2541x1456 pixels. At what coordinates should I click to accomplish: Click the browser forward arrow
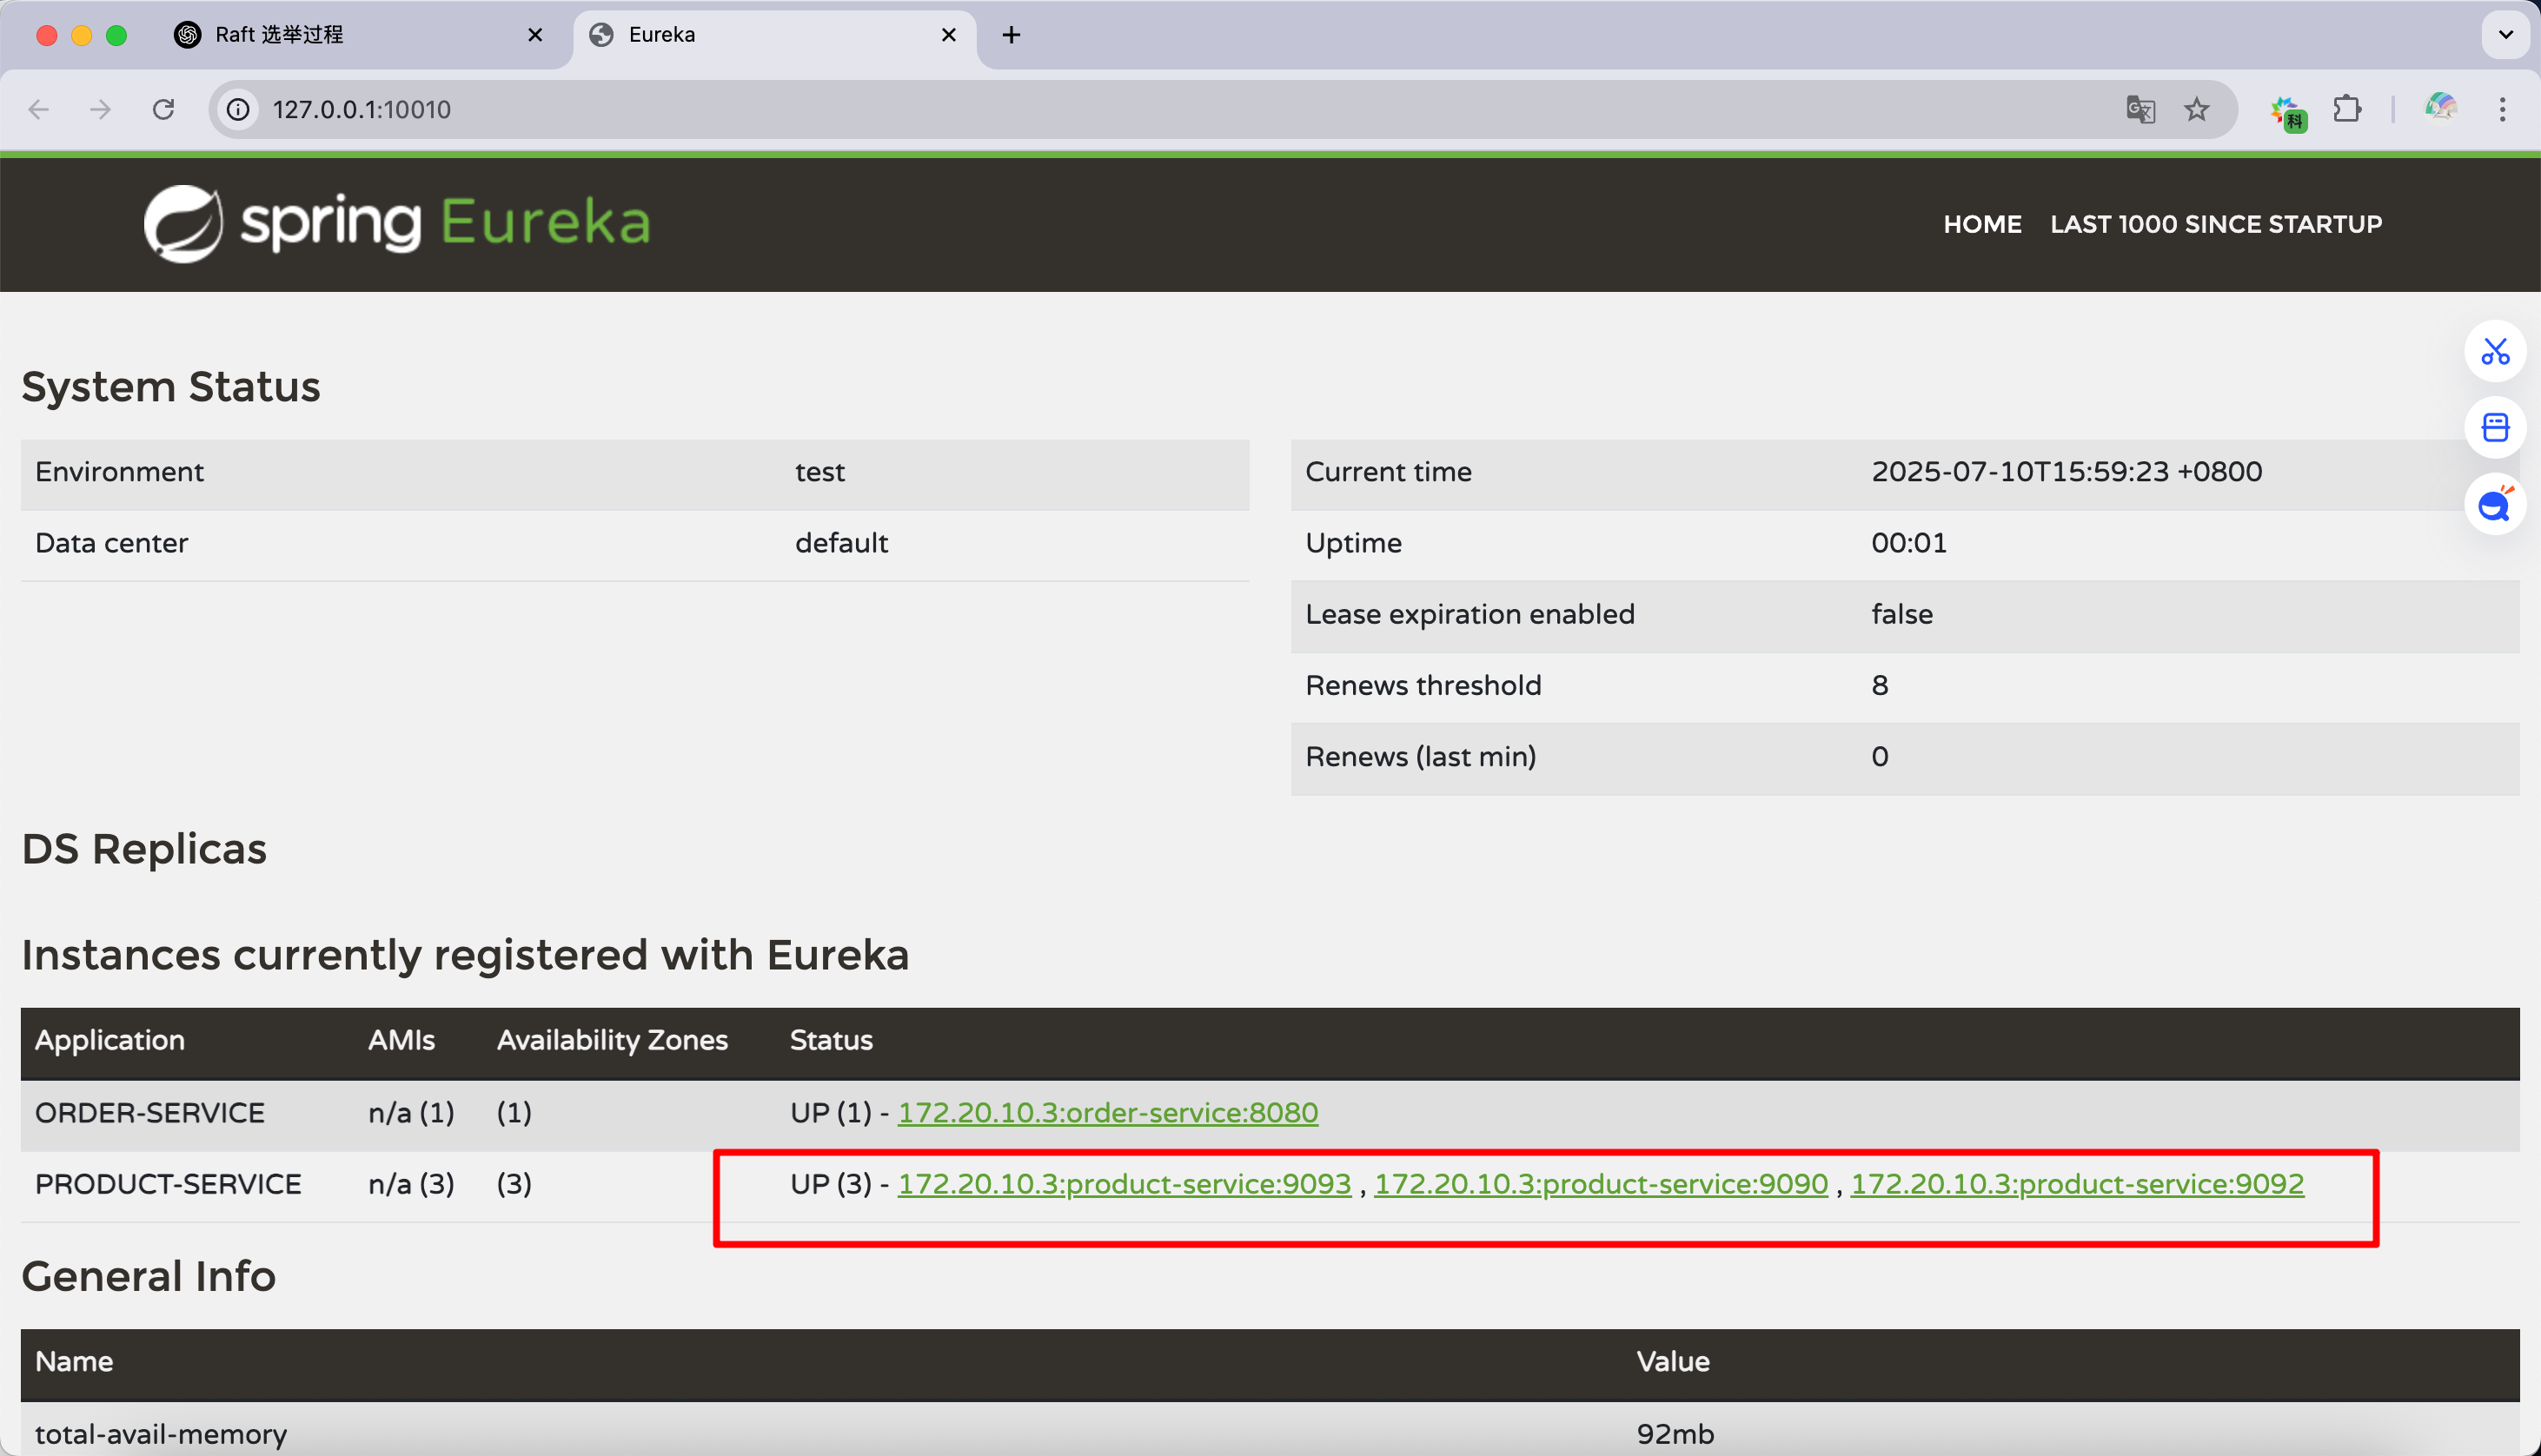[x=100, y=109]
